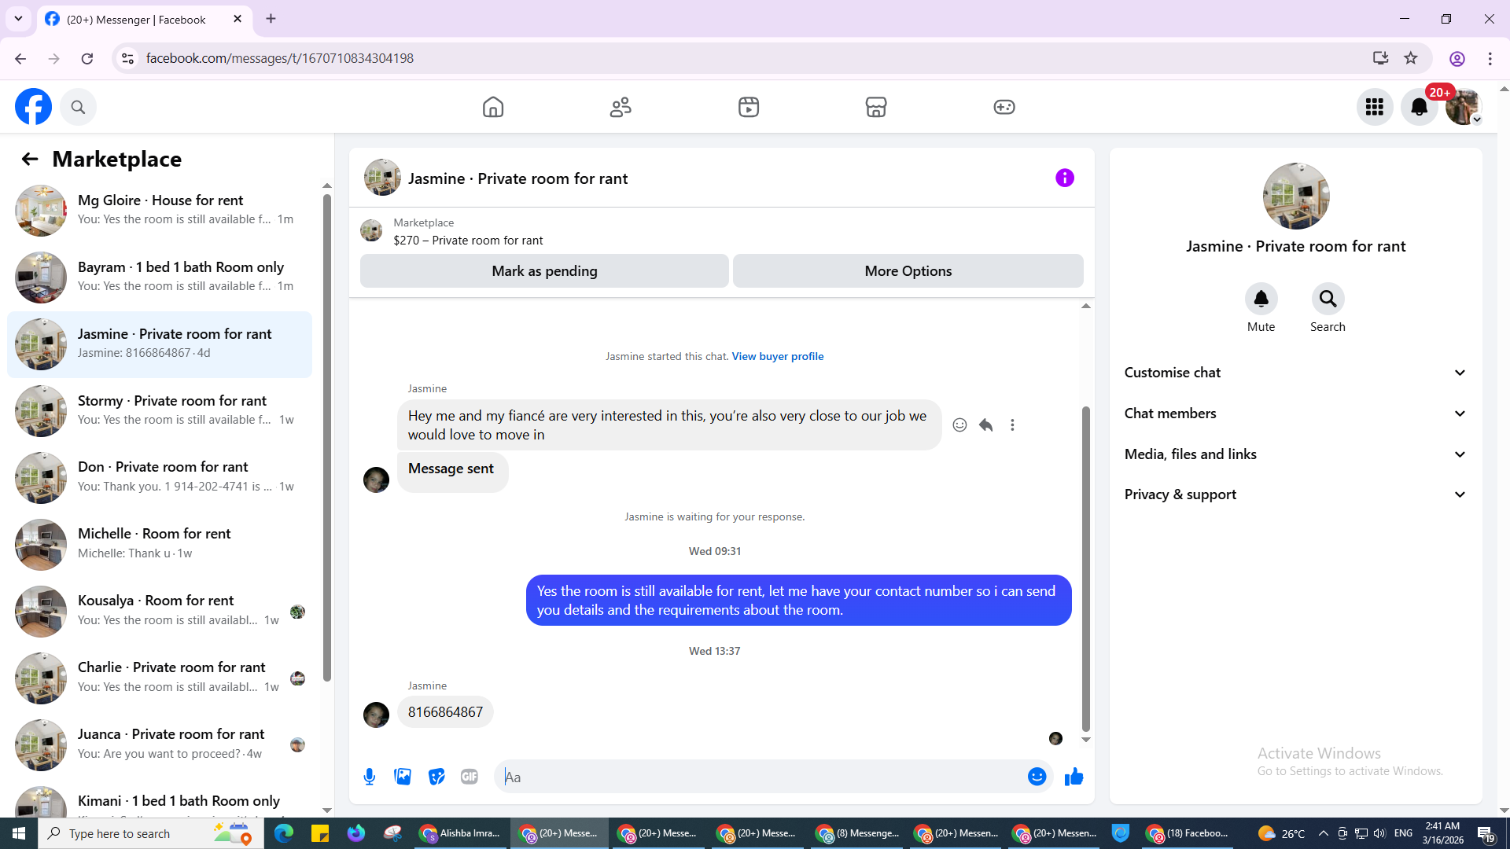React to Jasmine's message with emoji icon

click(959, 425)
